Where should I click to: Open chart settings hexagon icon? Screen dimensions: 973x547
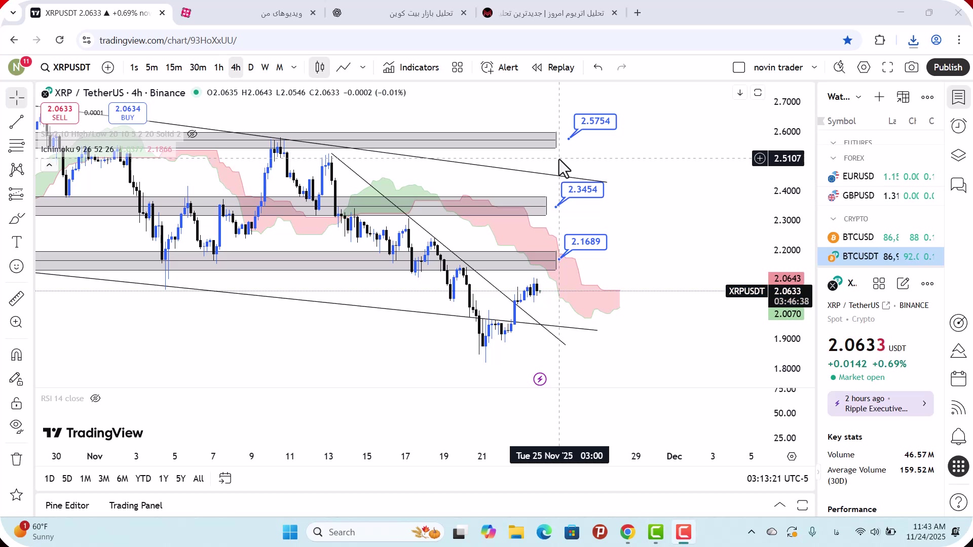pyautogui.click(x=864, y=67)
